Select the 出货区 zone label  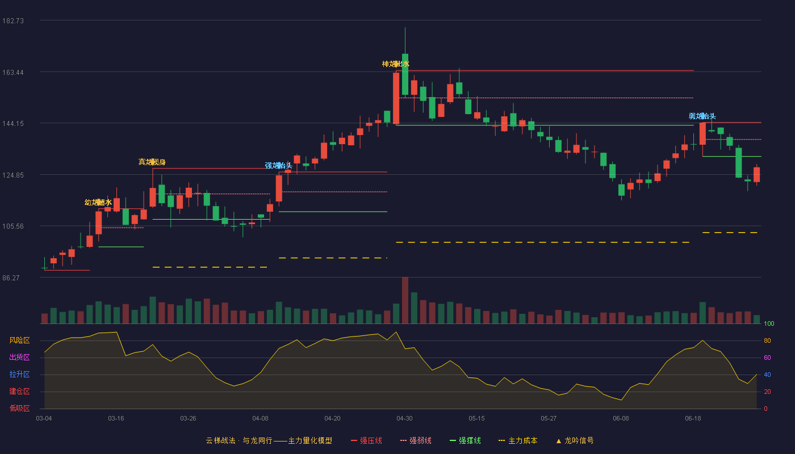tap(19, 358)
